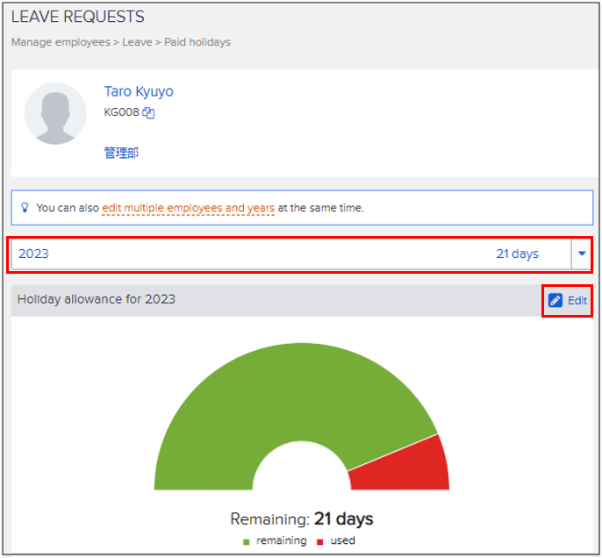Select Paid holidays breadcrumb item

[197, 41]
